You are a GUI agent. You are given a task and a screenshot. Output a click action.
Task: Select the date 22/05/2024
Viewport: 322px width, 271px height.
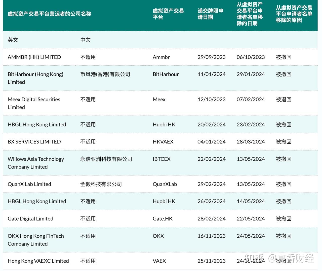click(x=251, y=219)
